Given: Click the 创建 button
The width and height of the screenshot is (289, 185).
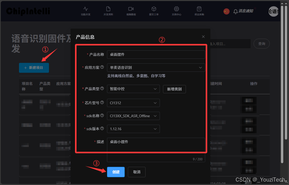Looking at the screenshot, I should coord(116,172).
